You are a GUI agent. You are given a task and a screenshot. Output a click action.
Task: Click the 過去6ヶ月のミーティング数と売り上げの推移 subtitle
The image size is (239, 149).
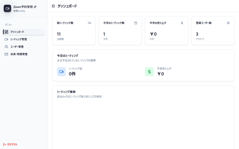(x=79, y=97)
